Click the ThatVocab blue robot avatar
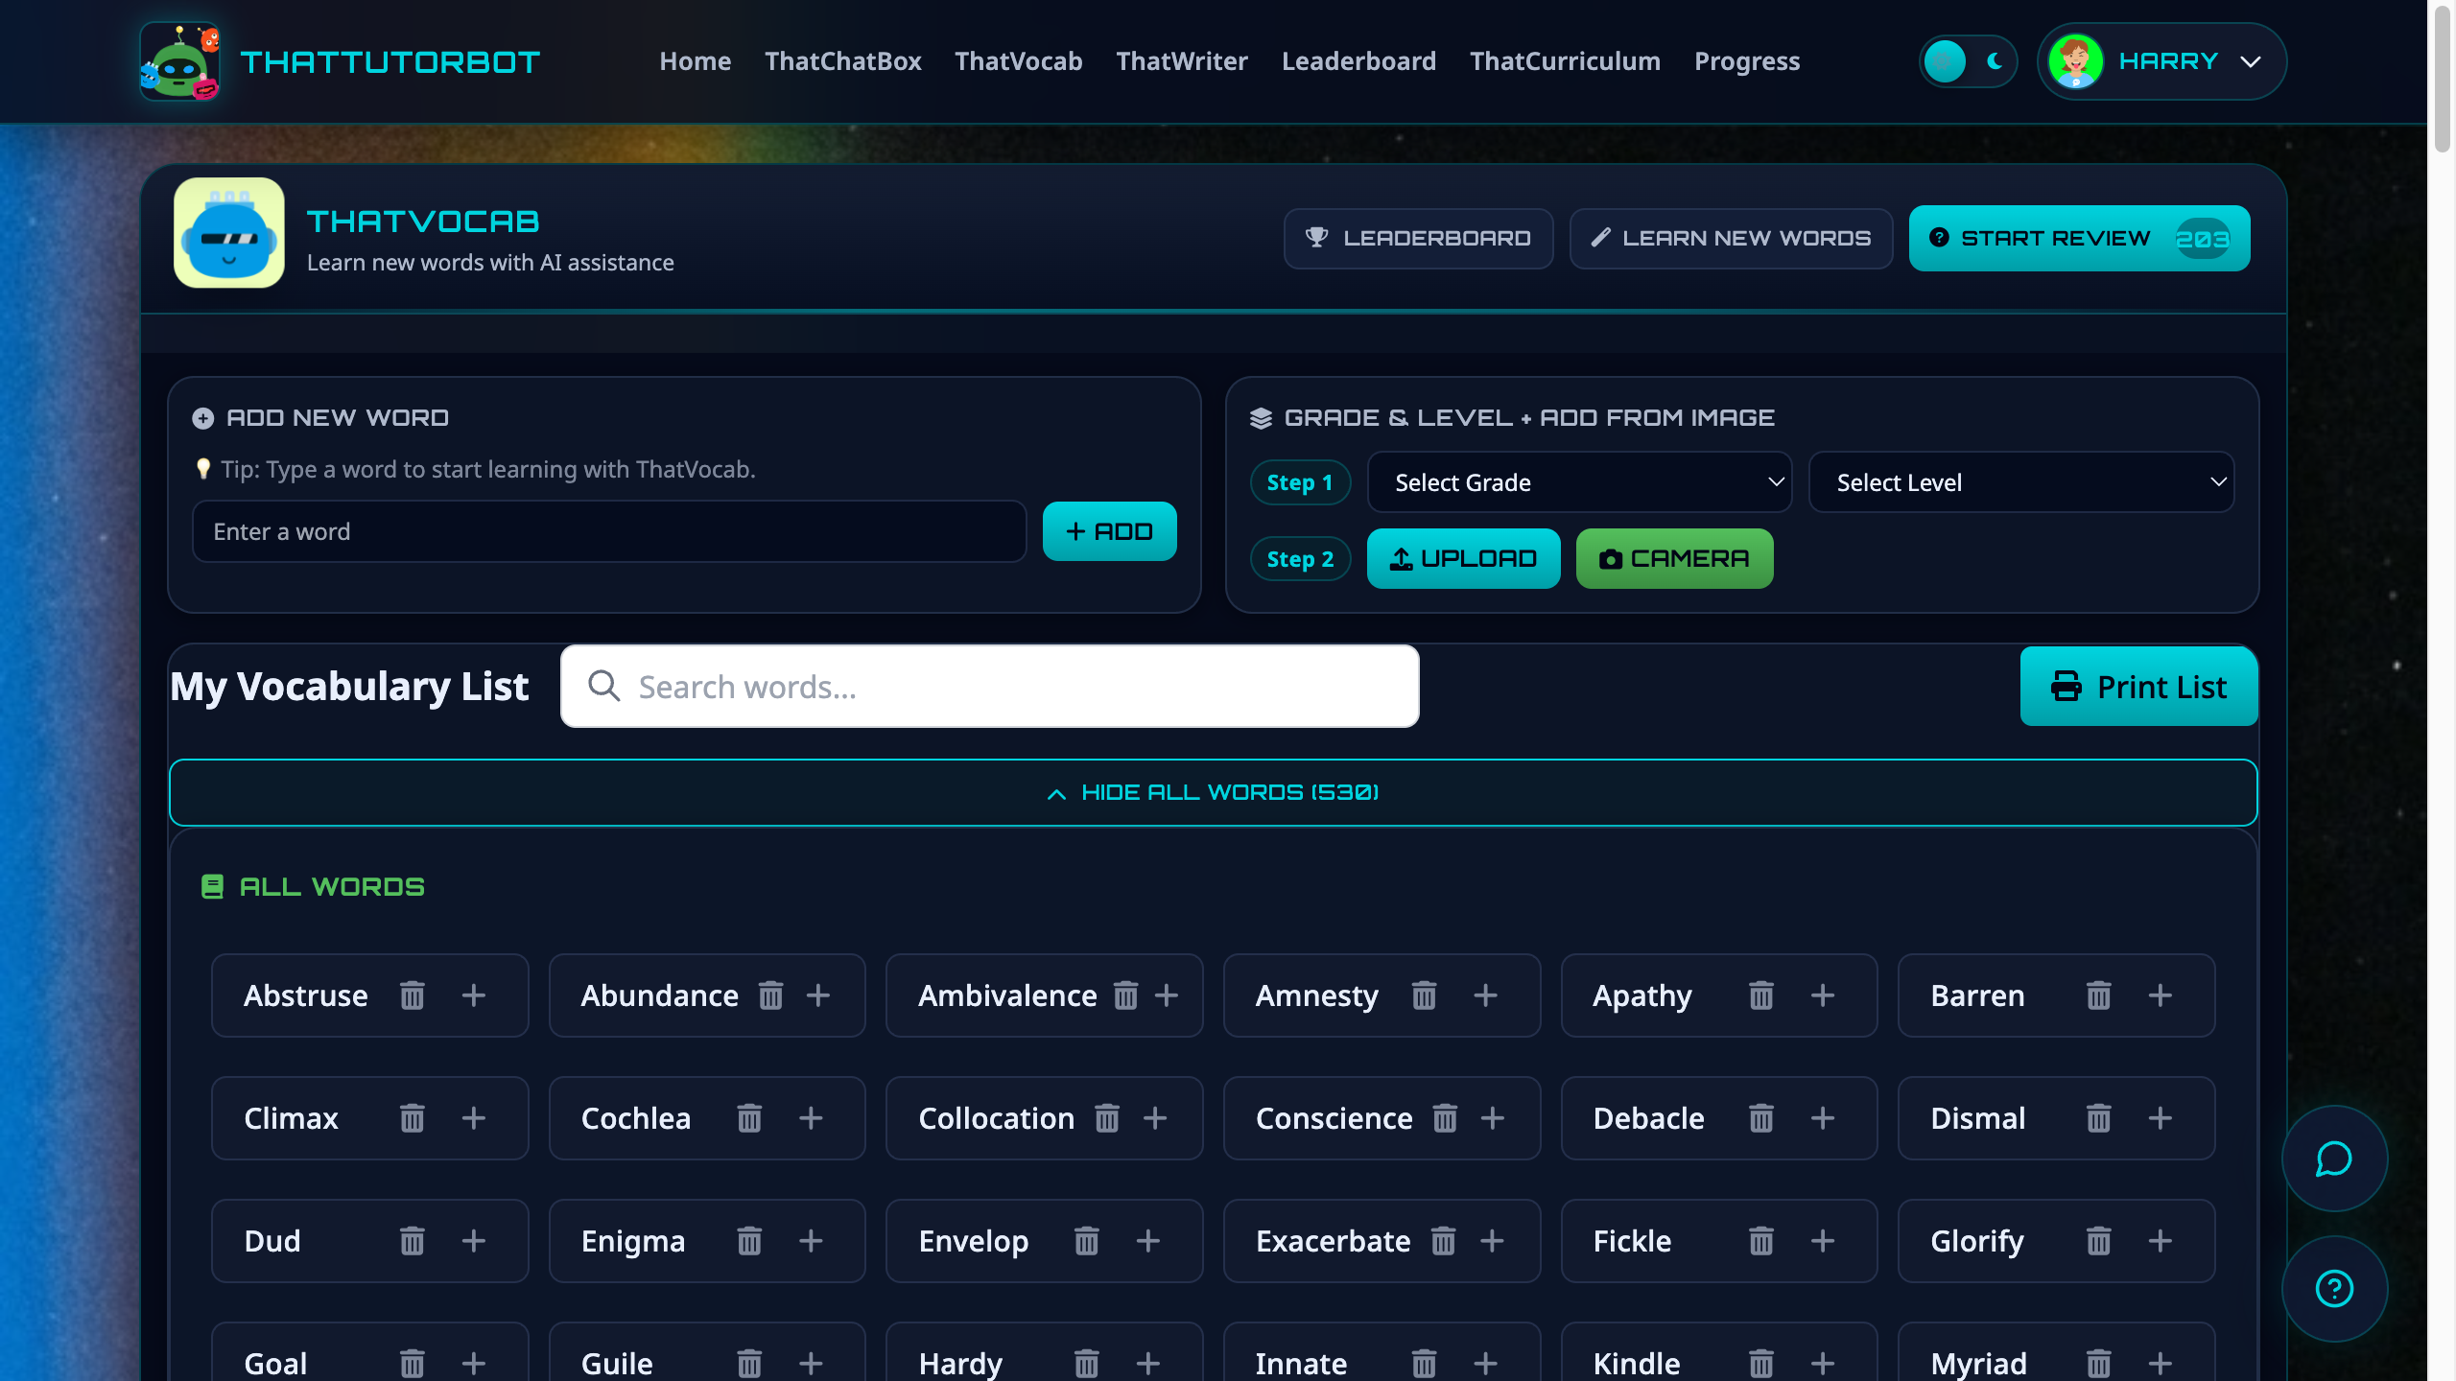This screenshot has height=1381, width=2456. tap(229, 233)
